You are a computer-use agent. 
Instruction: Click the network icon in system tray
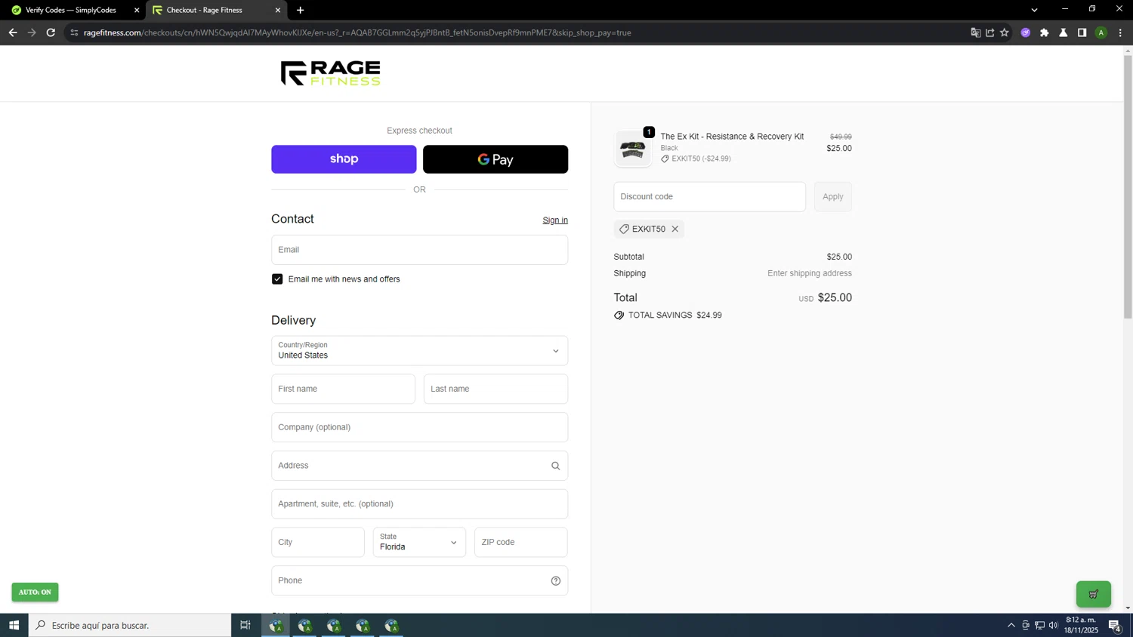coord(1039,625)
